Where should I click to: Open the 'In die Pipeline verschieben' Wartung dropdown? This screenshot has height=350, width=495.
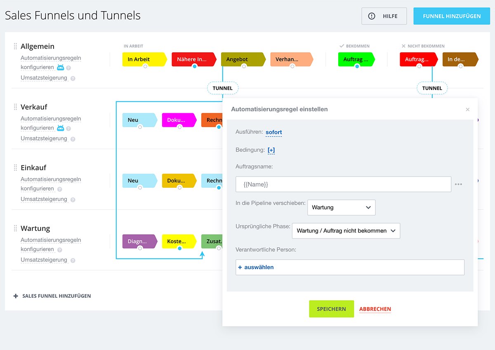tap(342, 208)
